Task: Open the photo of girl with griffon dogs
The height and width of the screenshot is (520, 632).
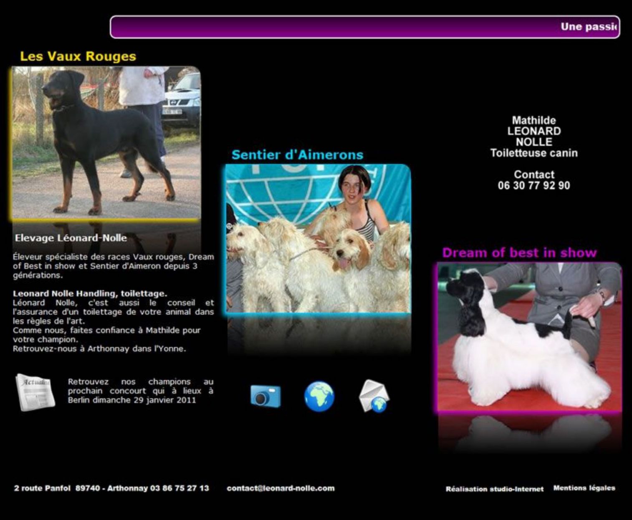Action: (319, 238)
